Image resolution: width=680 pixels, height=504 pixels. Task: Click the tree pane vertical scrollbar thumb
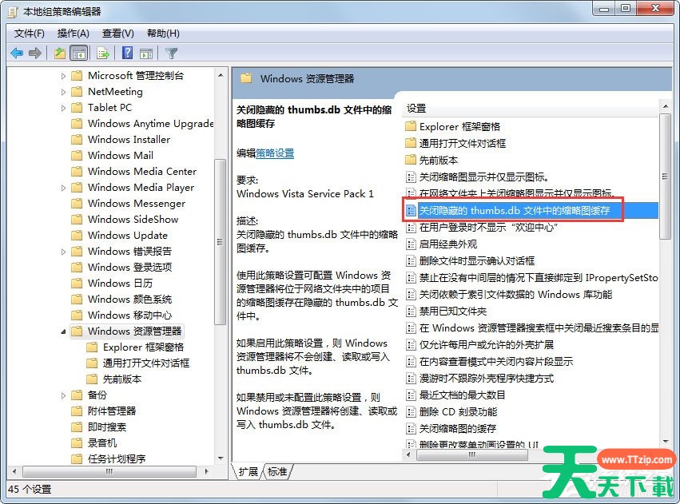click(x=220, y=242)
